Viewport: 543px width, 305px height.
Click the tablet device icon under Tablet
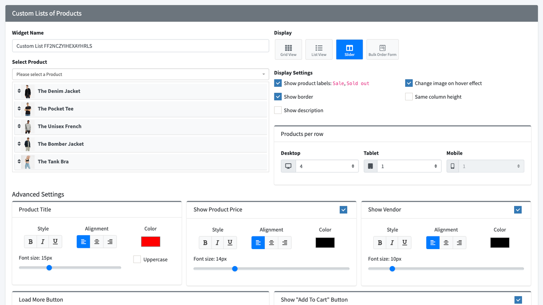point(371,166)
